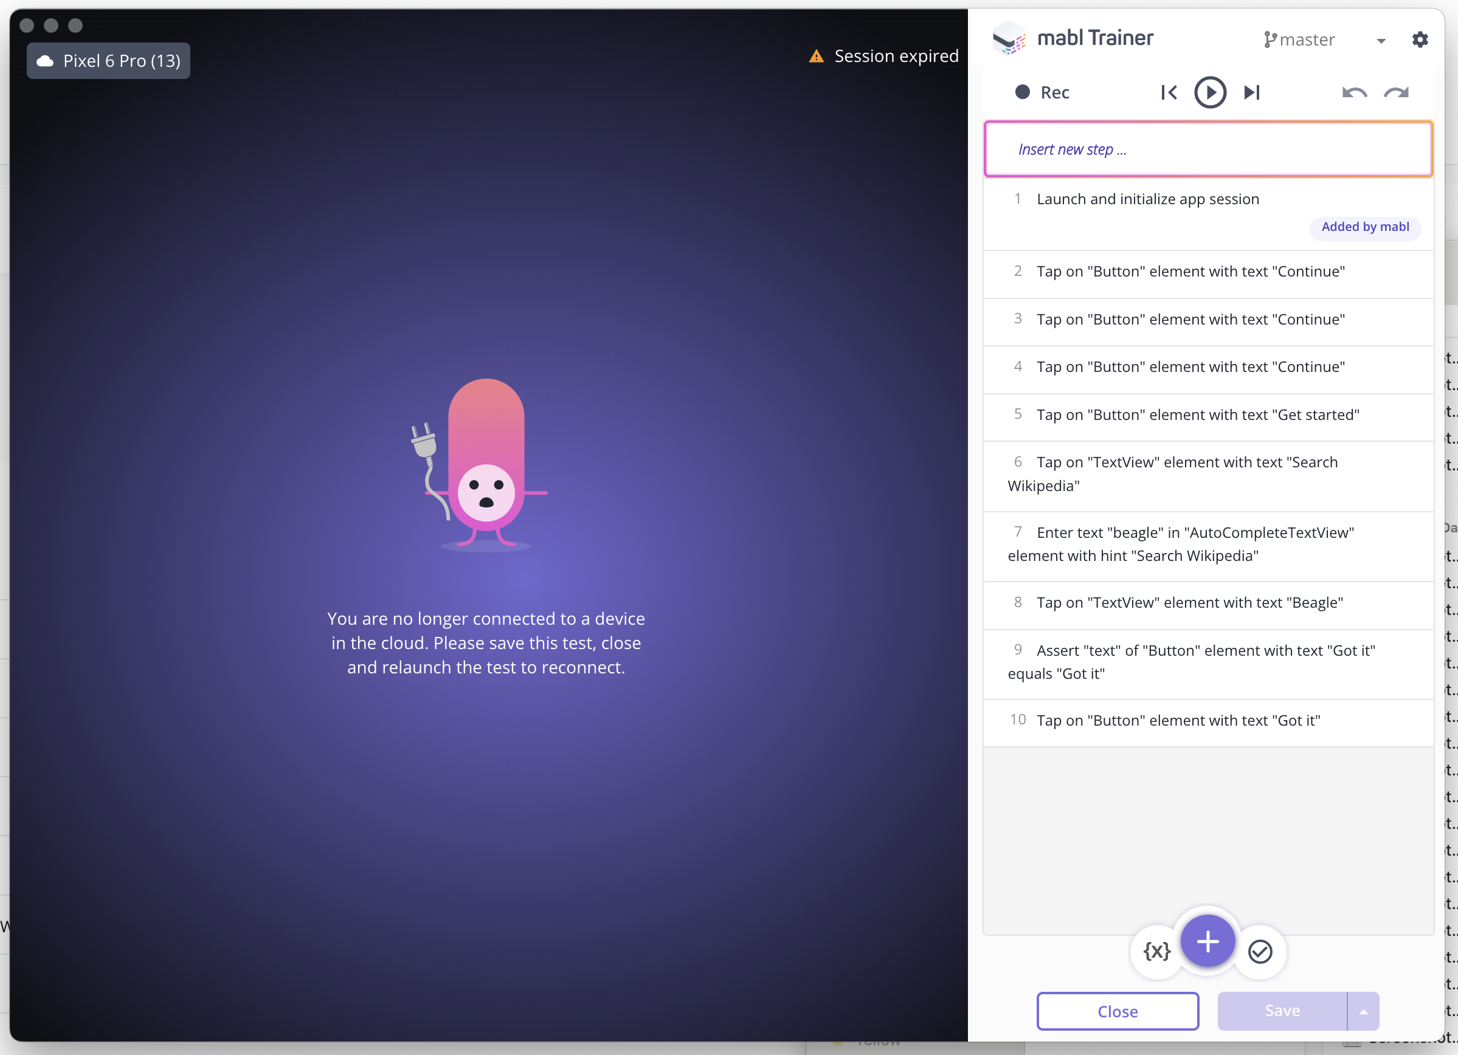Click the Close button

[1118, 1011]
